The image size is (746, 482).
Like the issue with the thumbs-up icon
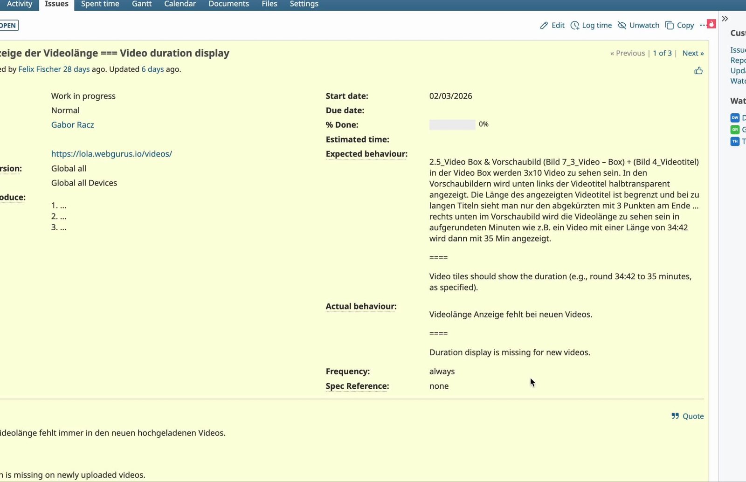[698, 71]
